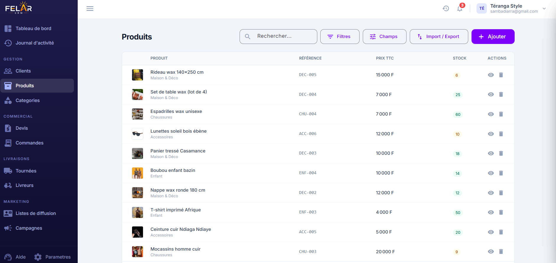Click stock badge 60

click(x=458, y=114)
